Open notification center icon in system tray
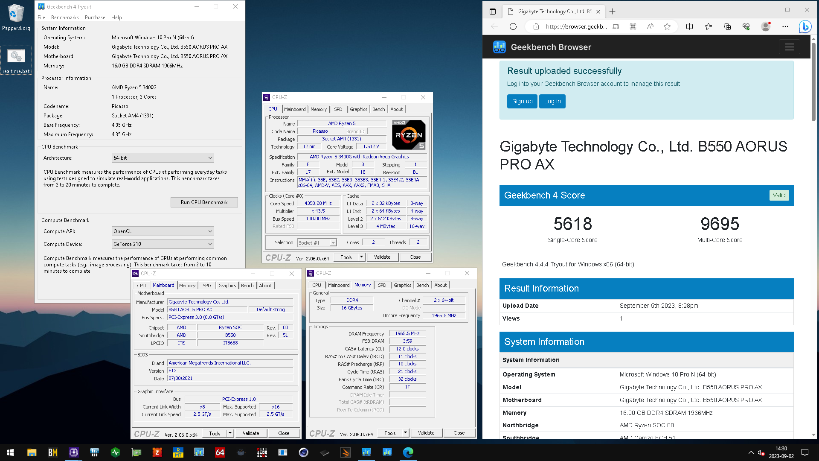The height and width of the screenshot is (461, 819). tap(805, 452)
